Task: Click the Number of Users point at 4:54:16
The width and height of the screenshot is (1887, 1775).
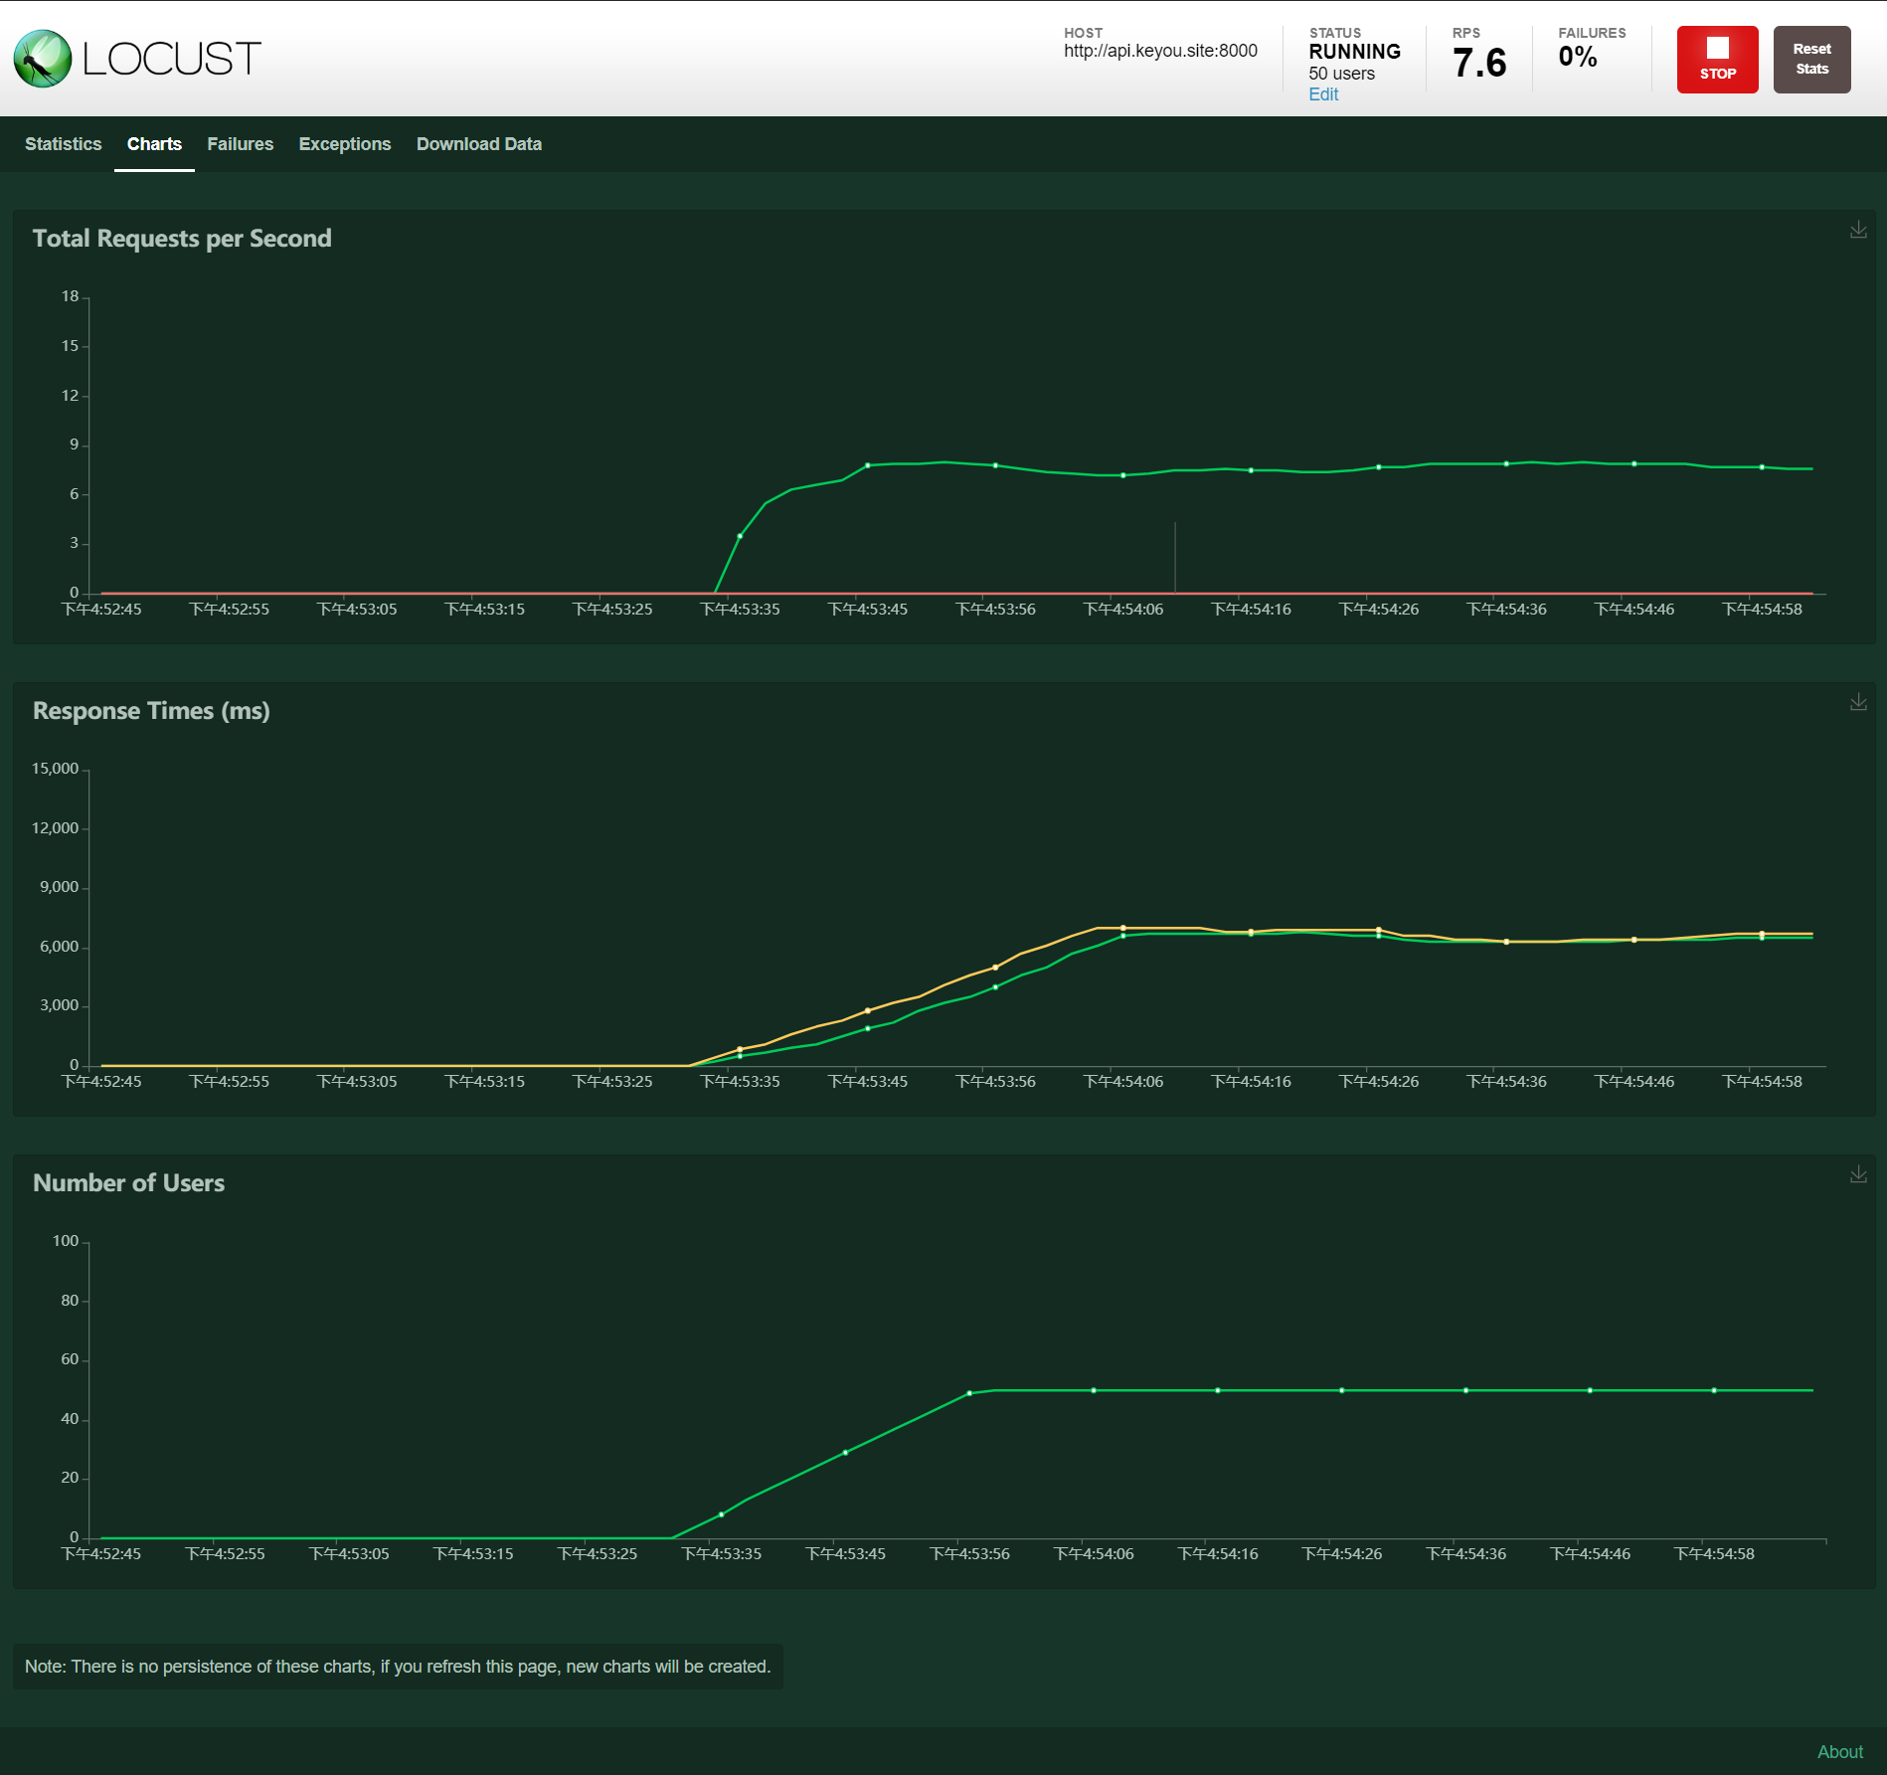Action: (1218, 1390)
